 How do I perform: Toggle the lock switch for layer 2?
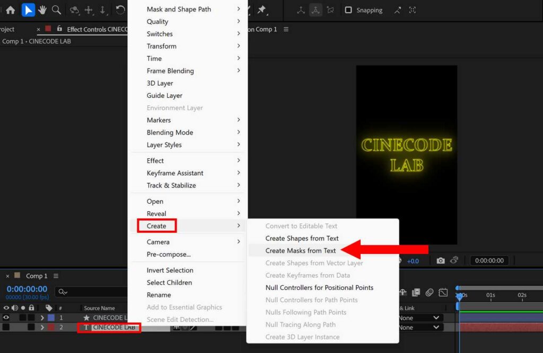(x=31, y=327)
